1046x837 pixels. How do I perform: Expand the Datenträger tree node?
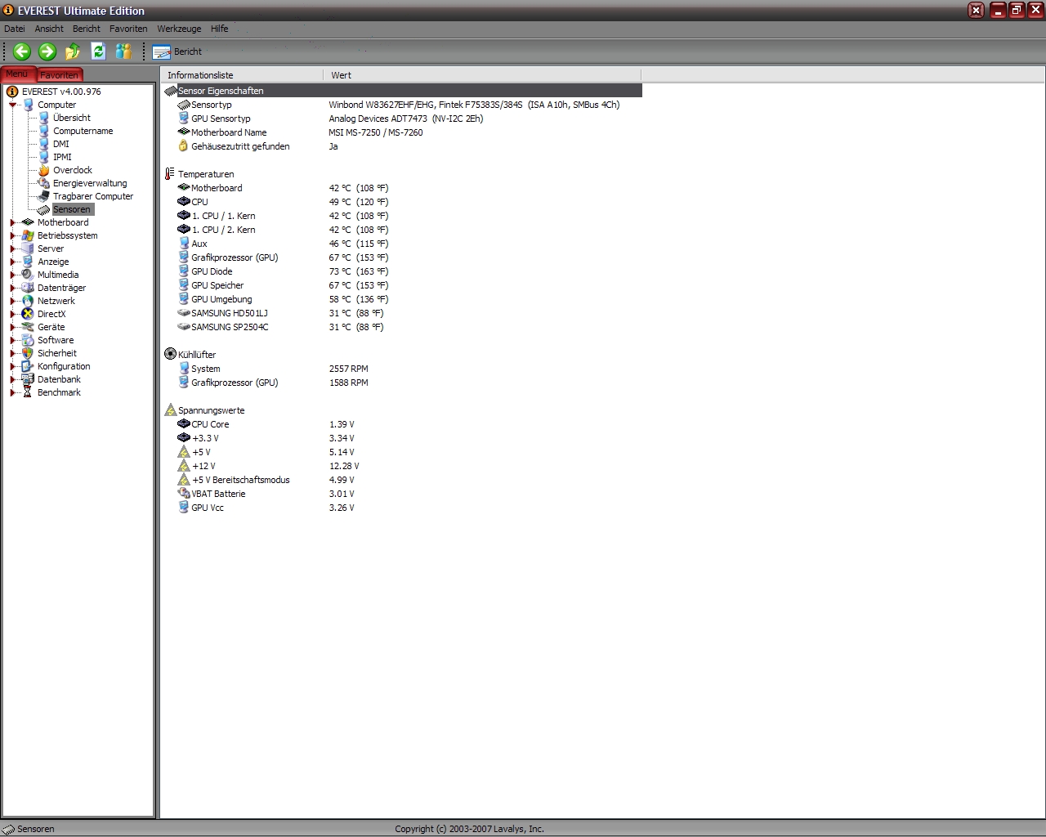click(x=13, y=288)
